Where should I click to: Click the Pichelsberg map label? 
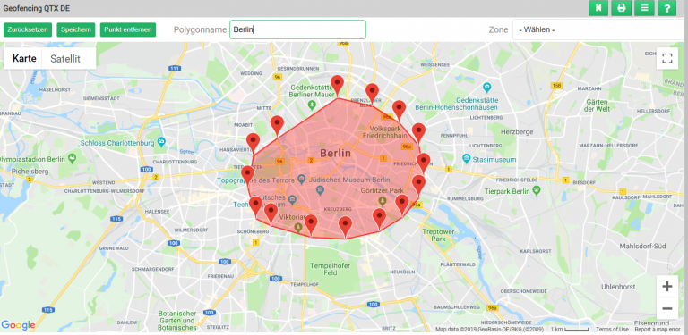point(30,171)
